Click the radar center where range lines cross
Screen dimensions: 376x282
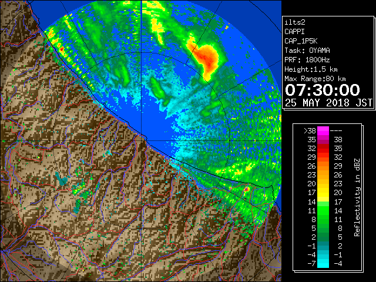141,141
